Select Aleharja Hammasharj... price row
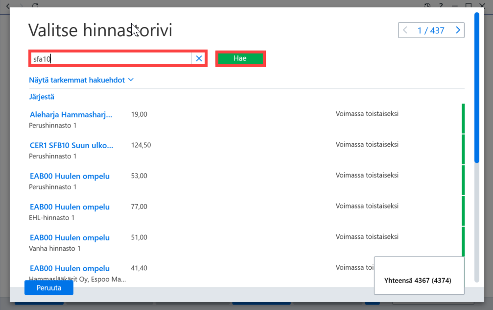This screenshot has width=493, height=310. tap(70, 115)
